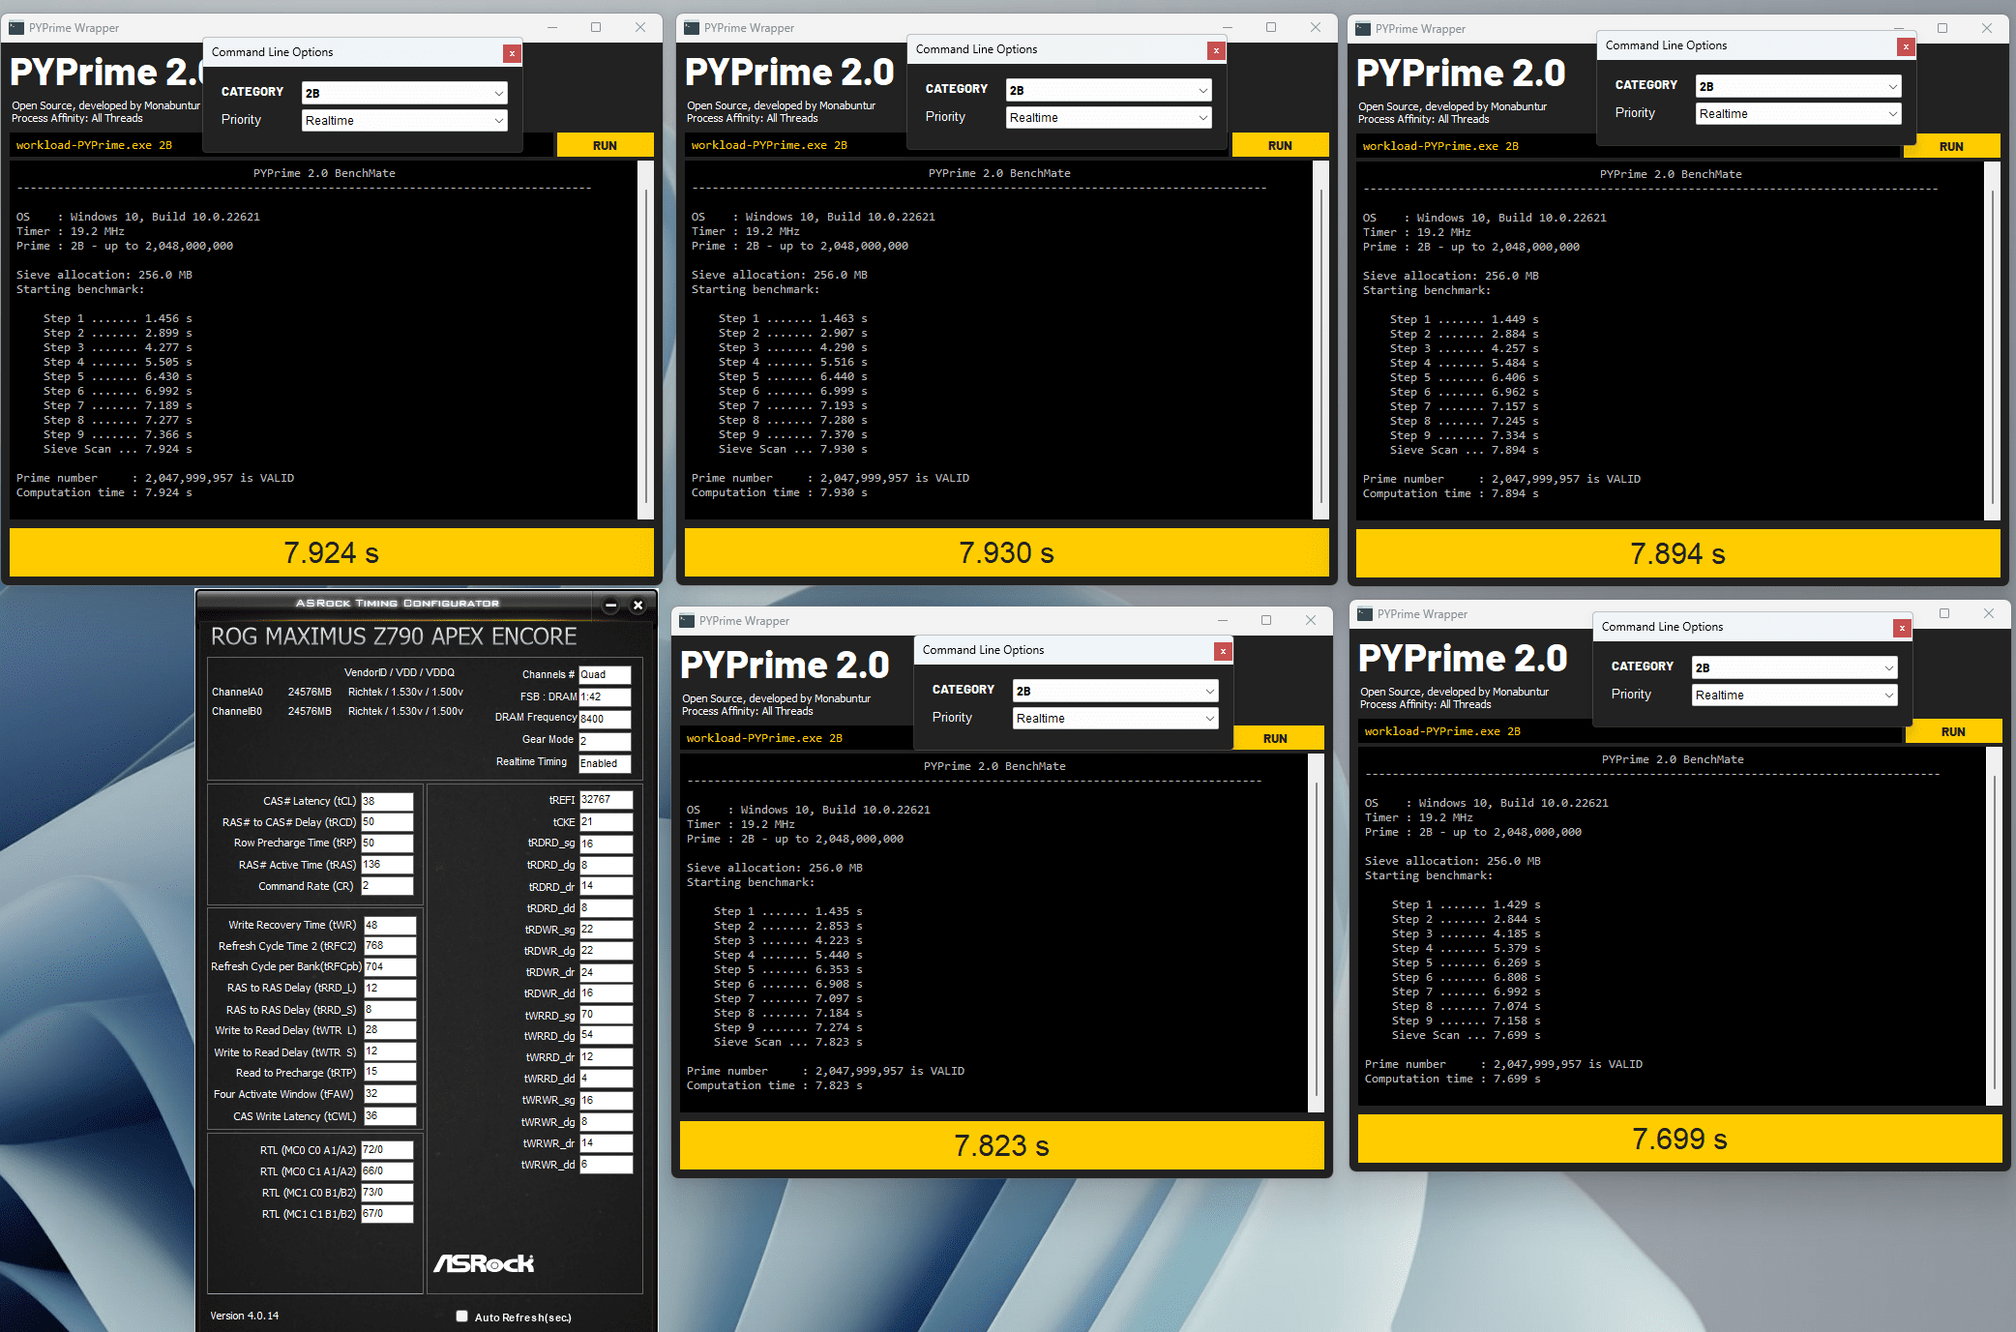Click the CAS# Latency (tCL) value field
The image size is (2016, 1332).
pos(387,802)
